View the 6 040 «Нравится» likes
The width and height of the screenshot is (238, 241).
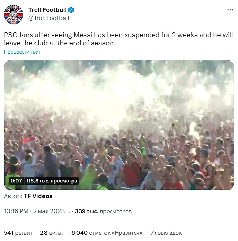pos(107,233)
